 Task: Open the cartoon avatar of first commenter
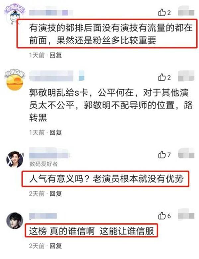[14, 15]
